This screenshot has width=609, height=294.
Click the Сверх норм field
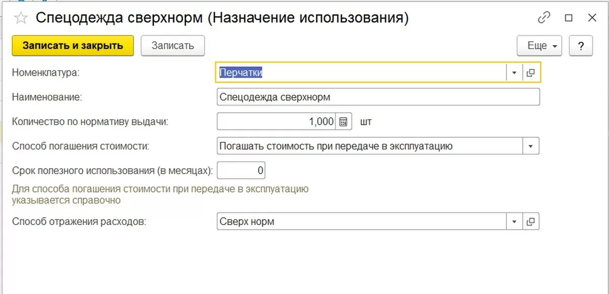coord(361,222)
